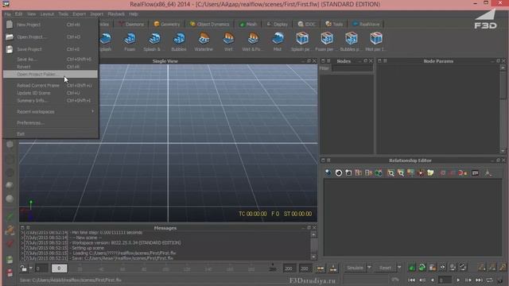Click the timeline start frame field

tap(41, 269)
